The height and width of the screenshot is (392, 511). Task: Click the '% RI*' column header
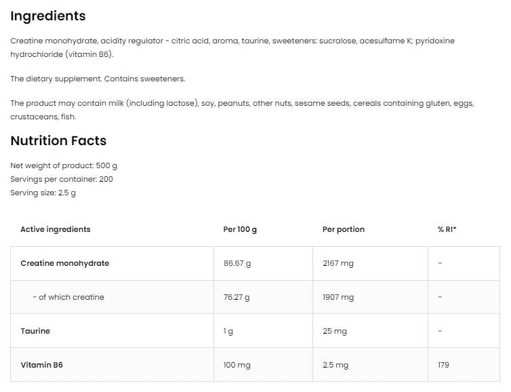point(447,229)
